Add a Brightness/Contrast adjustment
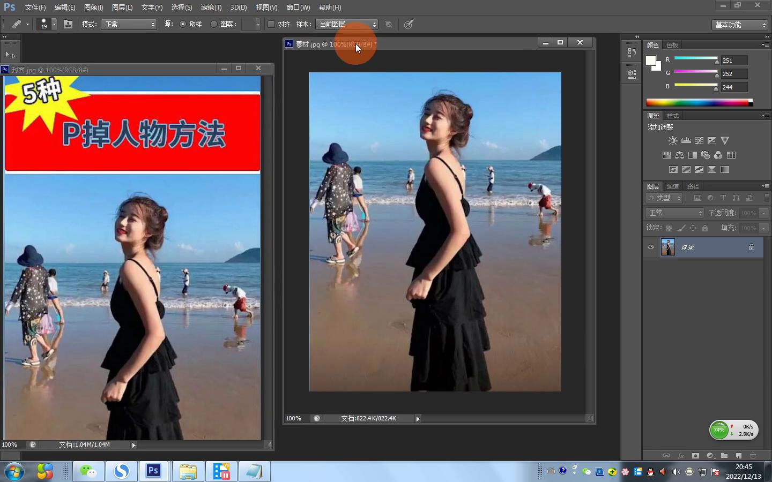 coord(673,141)
